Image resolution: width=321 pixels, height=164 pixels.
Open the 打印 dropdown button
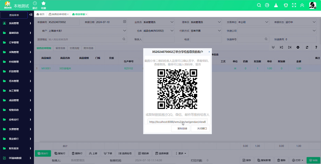(297, 160)
